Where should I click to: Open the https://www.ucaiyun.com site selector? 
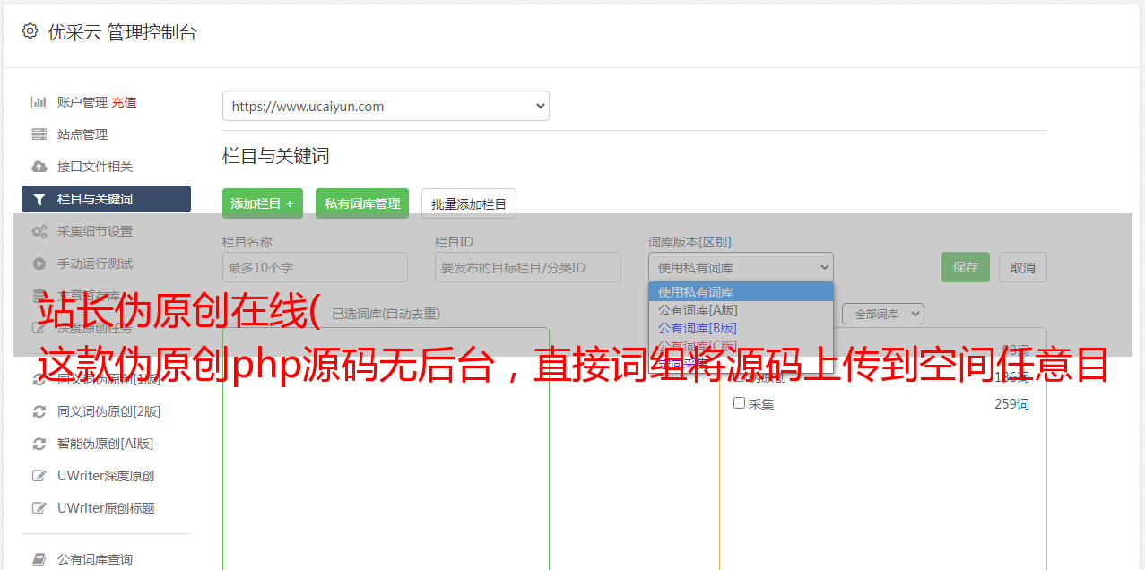[x=386, y=106]
